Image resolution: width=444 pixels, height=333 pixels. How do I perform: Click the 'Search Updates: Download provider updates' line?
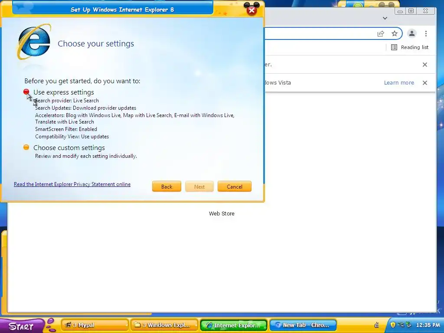pyautogui.click(x=85, y=108)
